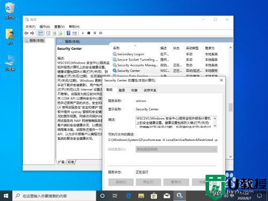Click the Start Service play icon
268x201 pixels.
[x=83, y=33]
